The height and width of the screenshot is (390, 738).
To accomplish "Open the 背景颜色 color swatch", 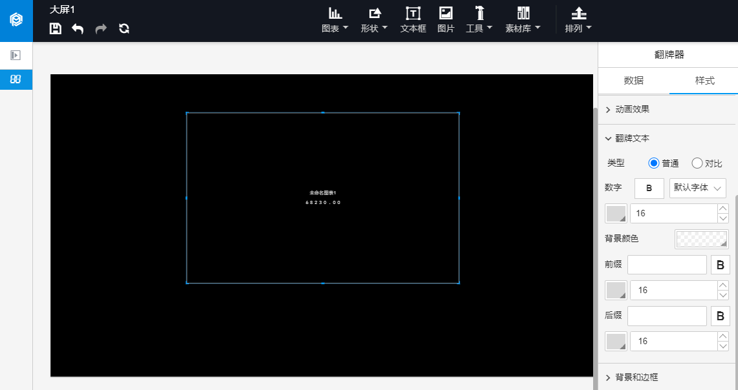I will click(x=701, y=239).
